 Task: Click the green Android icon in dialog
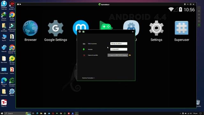pos(84,49)
